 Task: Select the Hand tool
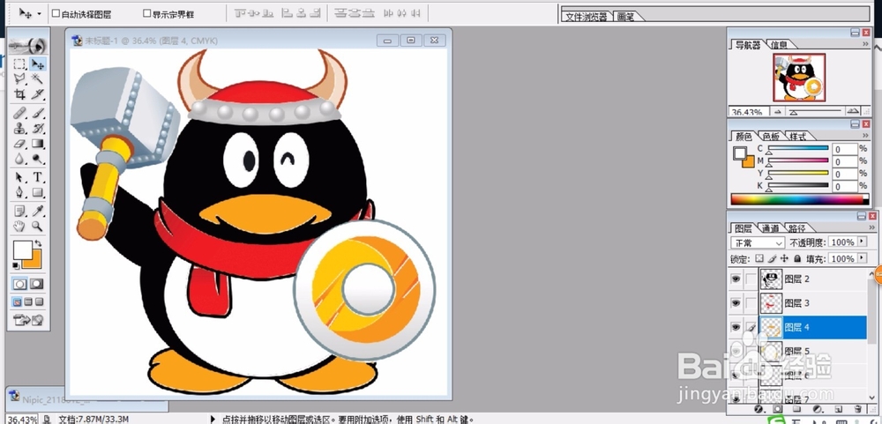point(19,227)
